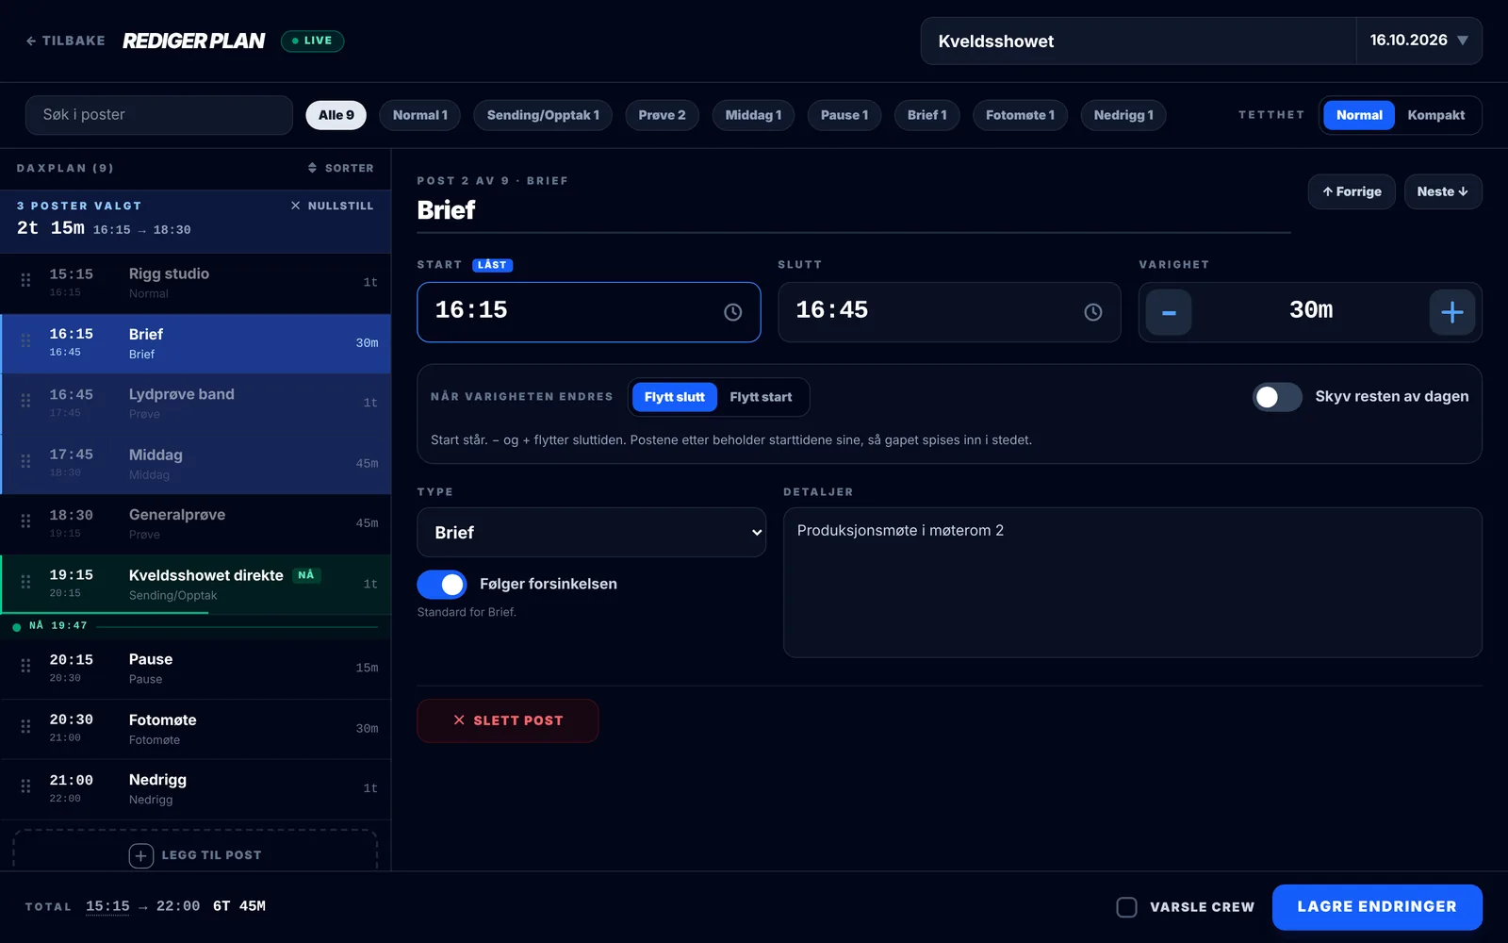
Task: Switch density to Kompakt
Action: (1436, 115)
